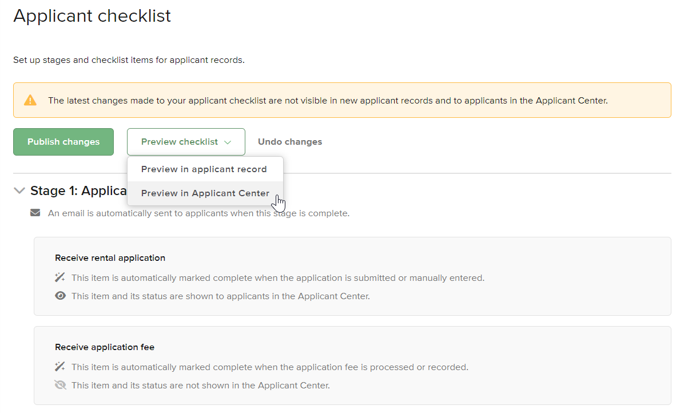This screenshot has height=413, width=696.
Task: Click the down chevron next to Stage 1
Action: (19, 190)
